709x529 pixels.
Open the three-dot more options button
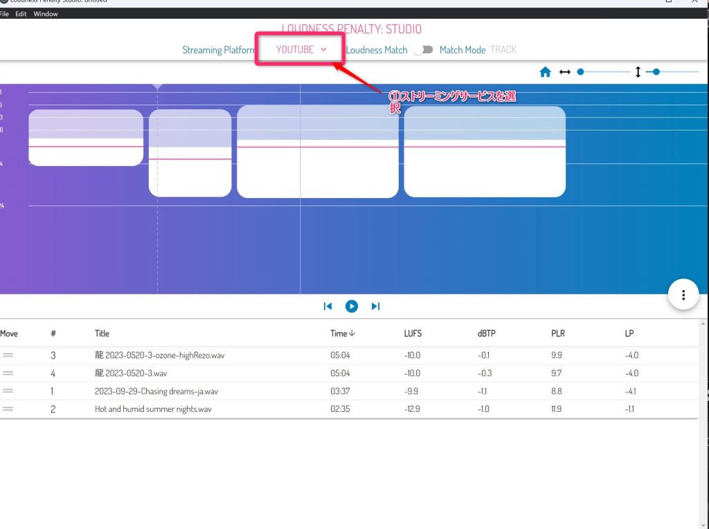tap(683, 295)
